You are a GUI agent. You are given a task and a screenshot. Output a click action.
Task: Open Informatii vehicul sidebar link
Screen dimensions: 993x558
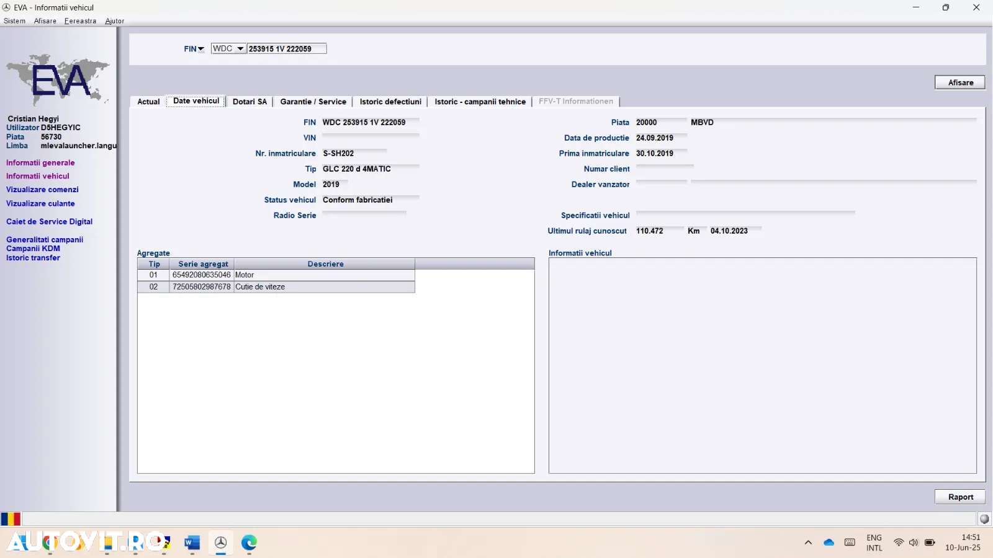click(x=38, y=176)
